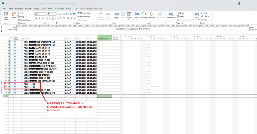Screen dimensions: 257x134
Task: Click the information indicator column header
Action: [x=11, y=38]
